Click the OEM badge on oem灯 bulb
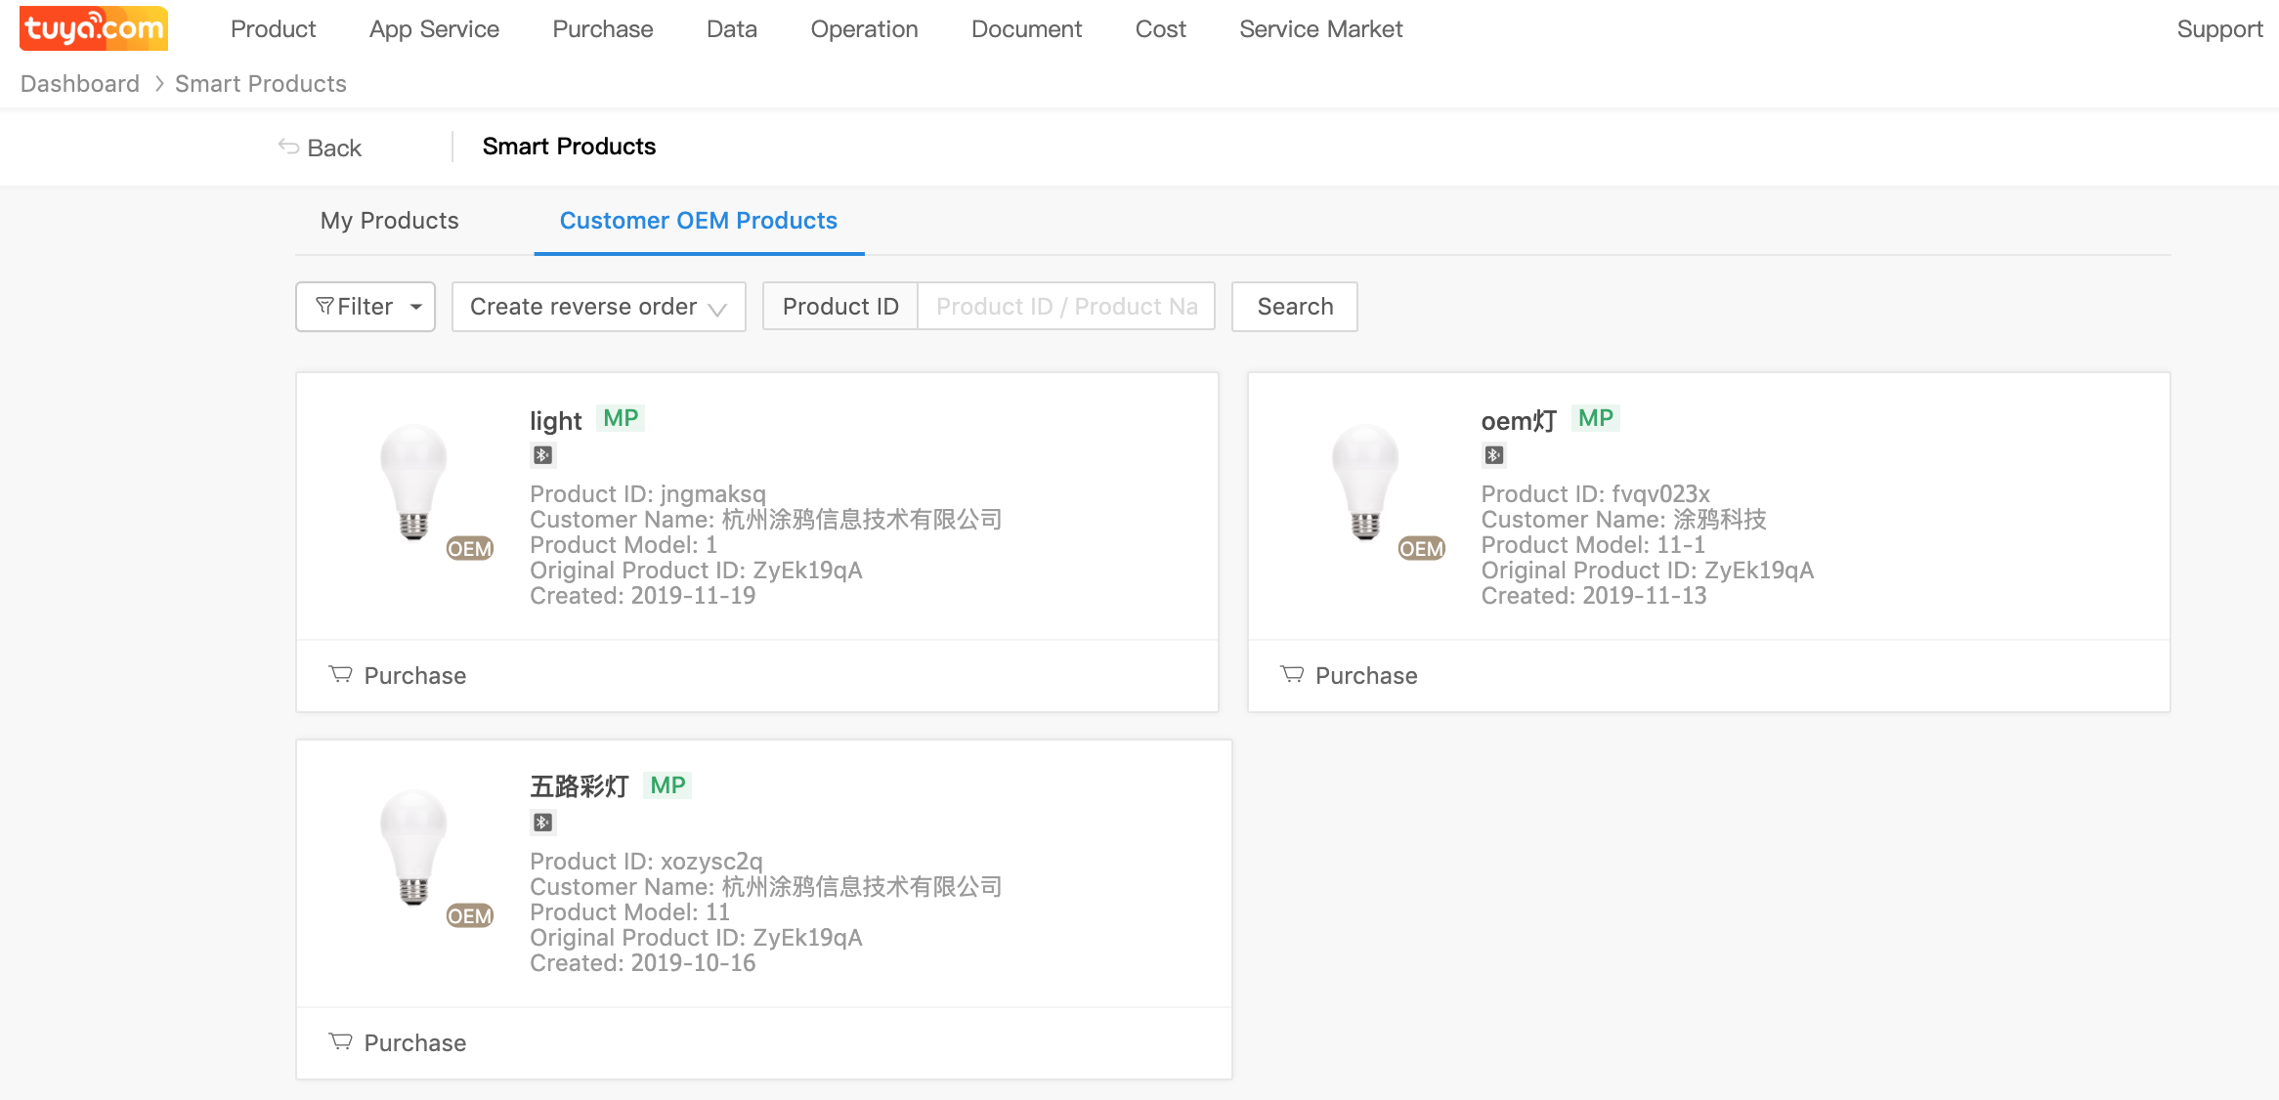This screenshot has width=2279, height=1100. point(1421,549)
